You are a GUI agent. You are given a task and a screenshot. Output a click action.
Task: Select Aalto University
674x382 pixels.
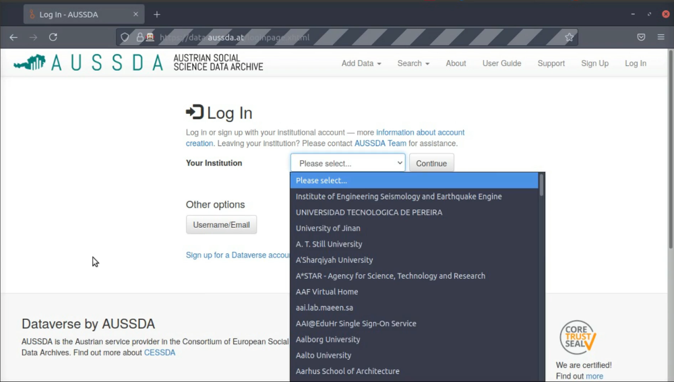click(414, 355)
